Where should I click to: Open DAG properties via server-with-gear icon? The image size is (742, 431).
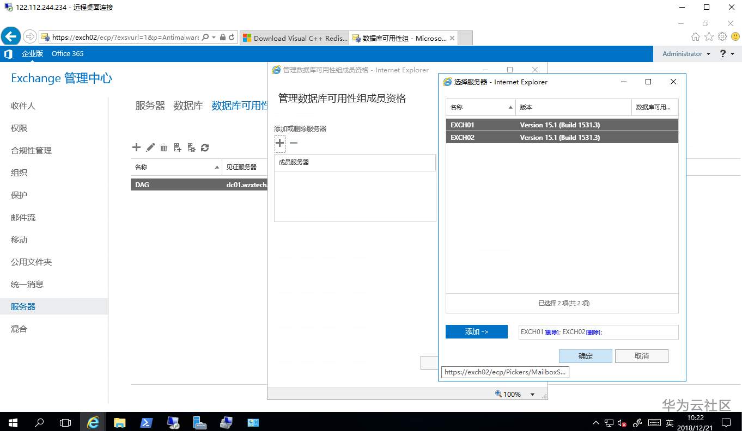click(x=191, y=147)
